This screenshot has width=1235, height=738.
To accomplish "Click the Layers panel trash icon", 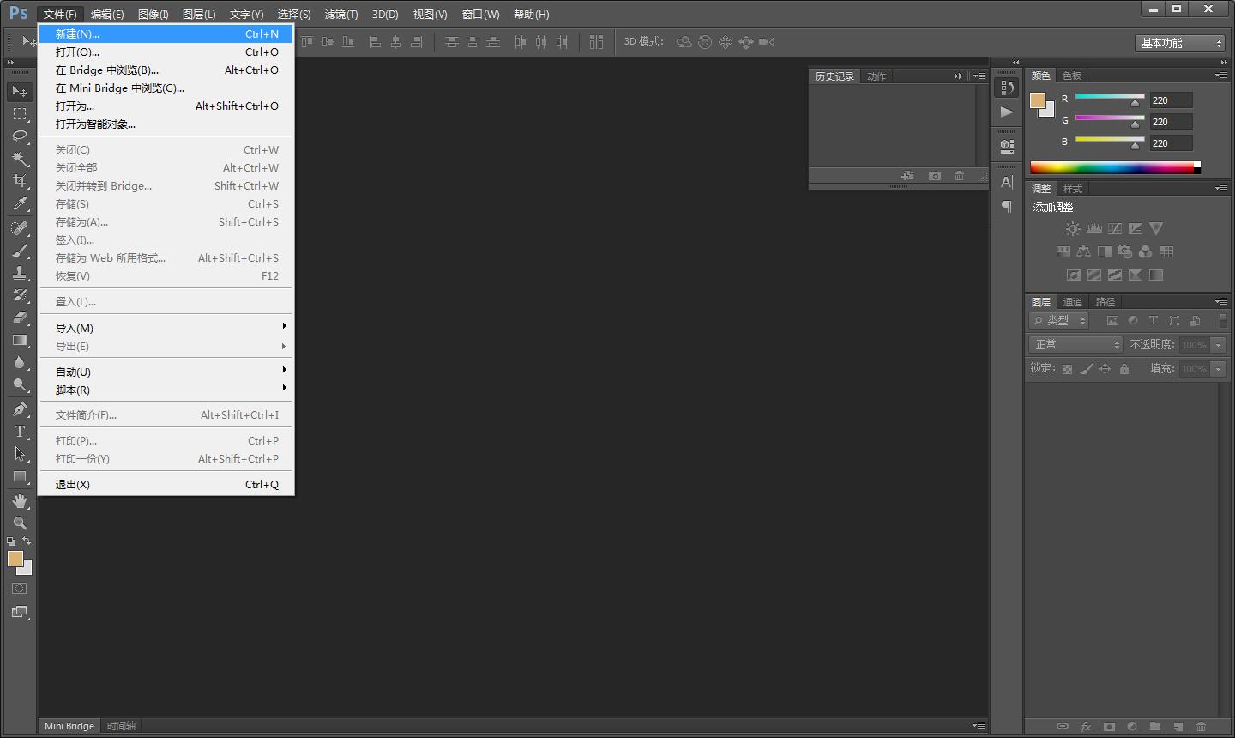I will pyautogui.click(x=1201, y=727).
